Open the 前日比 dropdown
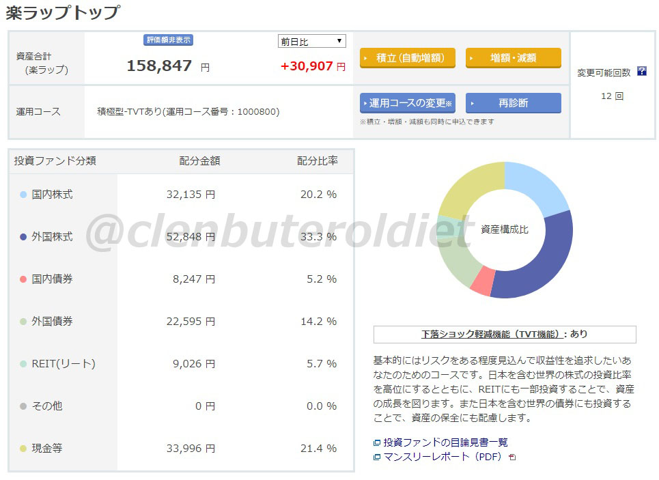The width and height of the screenshot is (659, 480). [x=312, y=41]
